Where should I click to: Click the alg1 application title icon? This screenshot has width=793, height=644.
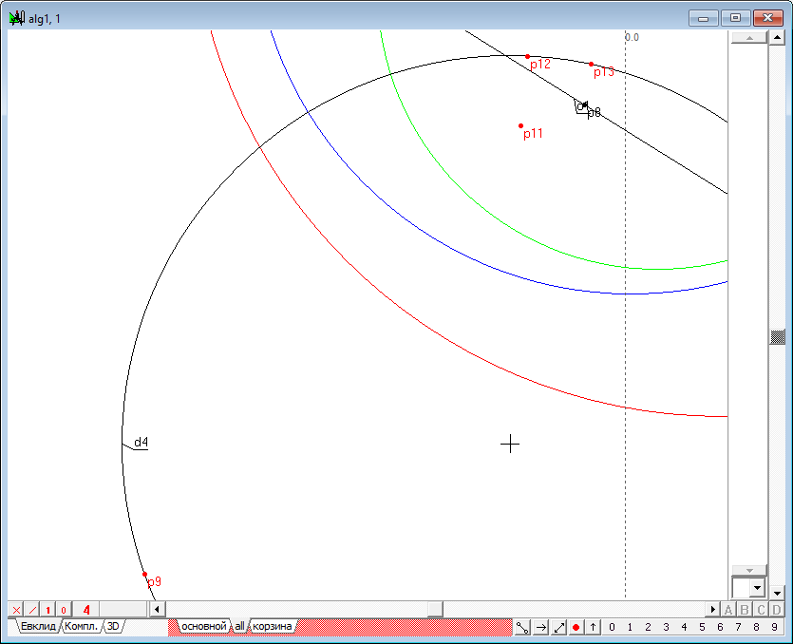pos(17,19)
